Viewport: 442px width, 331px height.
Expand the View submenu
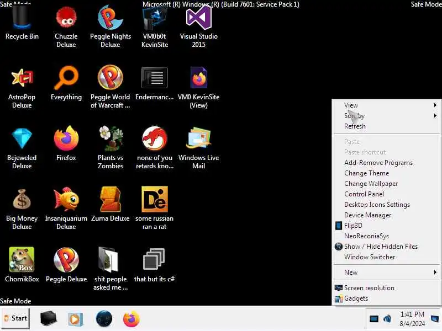click(386, 105)
